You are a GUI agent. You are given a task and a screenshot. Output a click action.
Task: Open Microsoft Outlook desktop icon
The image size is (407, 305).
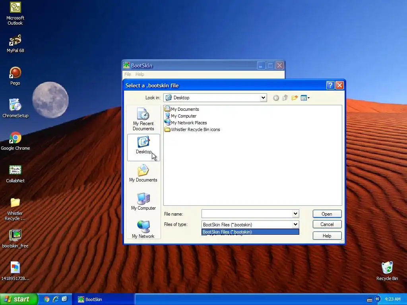[x=15, y=14]
